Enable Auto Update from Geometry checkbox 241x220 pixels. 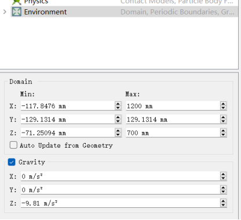click(13, 145)
